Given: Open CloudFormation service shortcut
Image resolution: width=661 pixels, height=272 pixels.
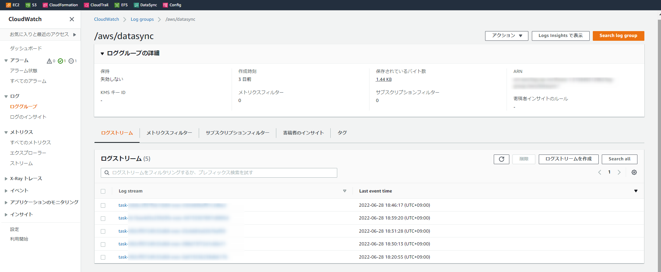Looking at the screenshot, I should [60, 5].
